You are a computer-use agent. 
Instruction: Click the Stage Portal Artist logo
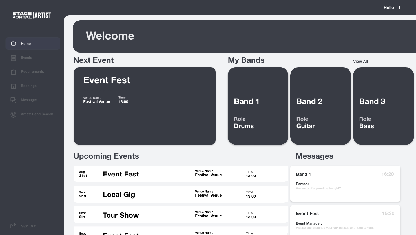(32, 15)
